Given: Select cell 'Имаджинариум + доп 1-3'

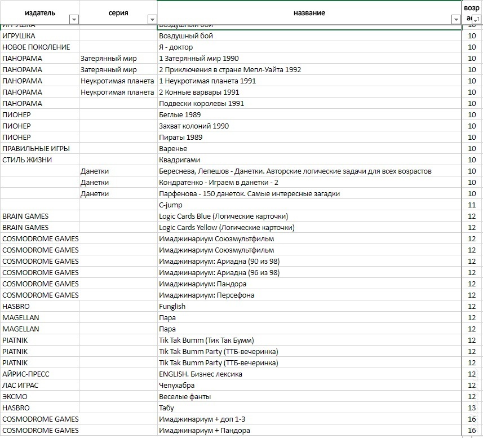Looking at the screenshot, I should tap(309, 419).
